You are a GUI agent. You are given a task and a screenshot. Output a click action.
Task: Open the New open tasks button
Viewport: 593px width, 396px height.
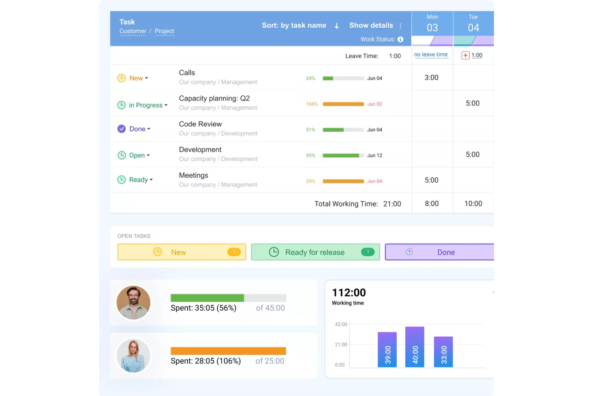tap(181, 252)
